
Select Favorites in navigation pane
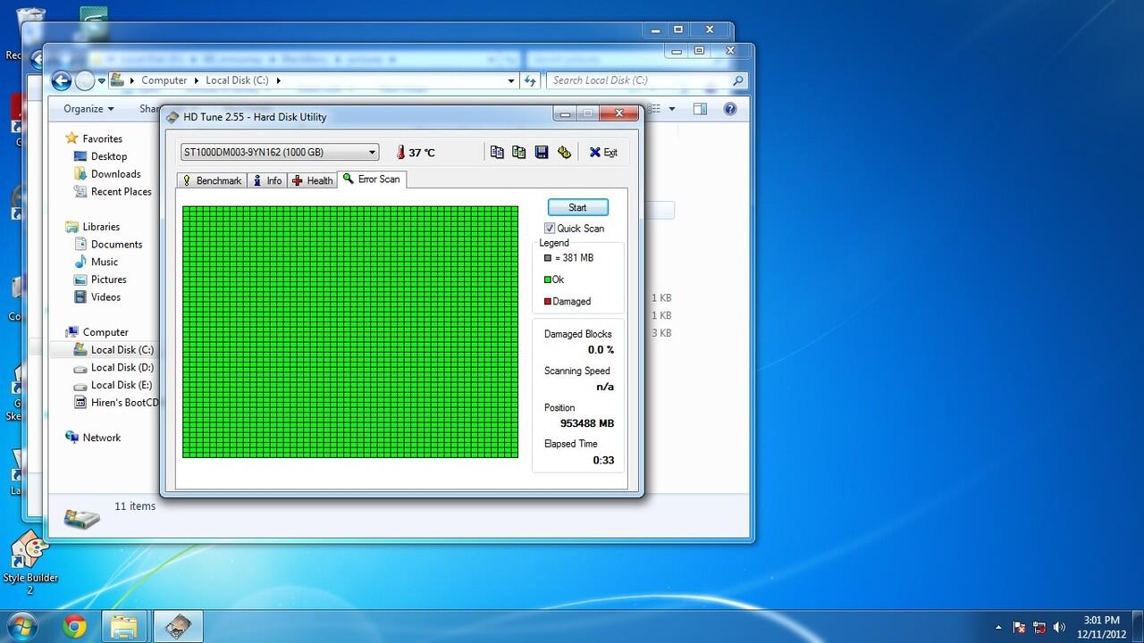coord(102,139)
